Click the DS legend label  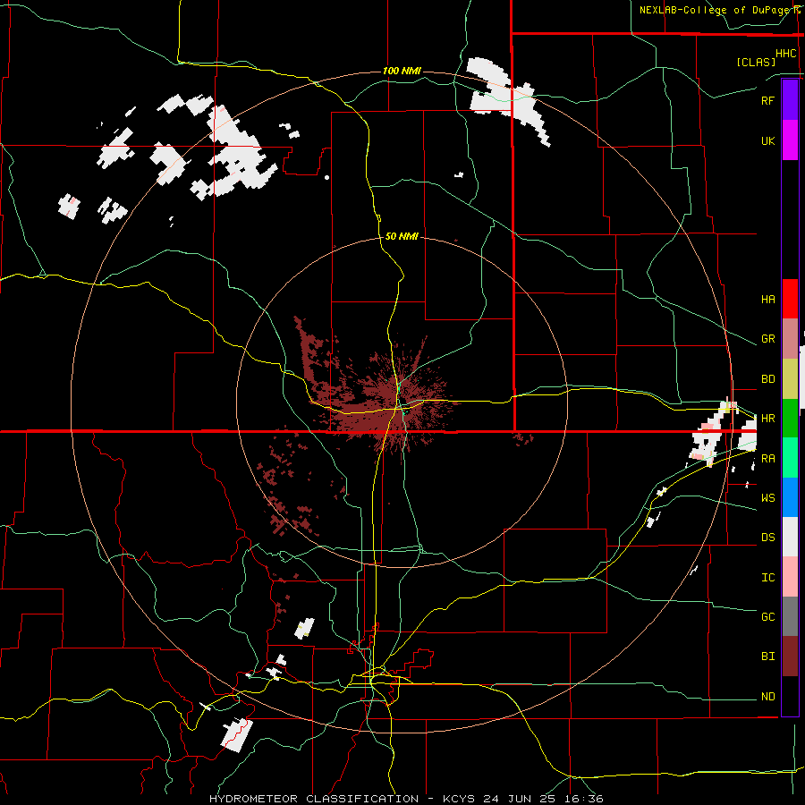767,538
